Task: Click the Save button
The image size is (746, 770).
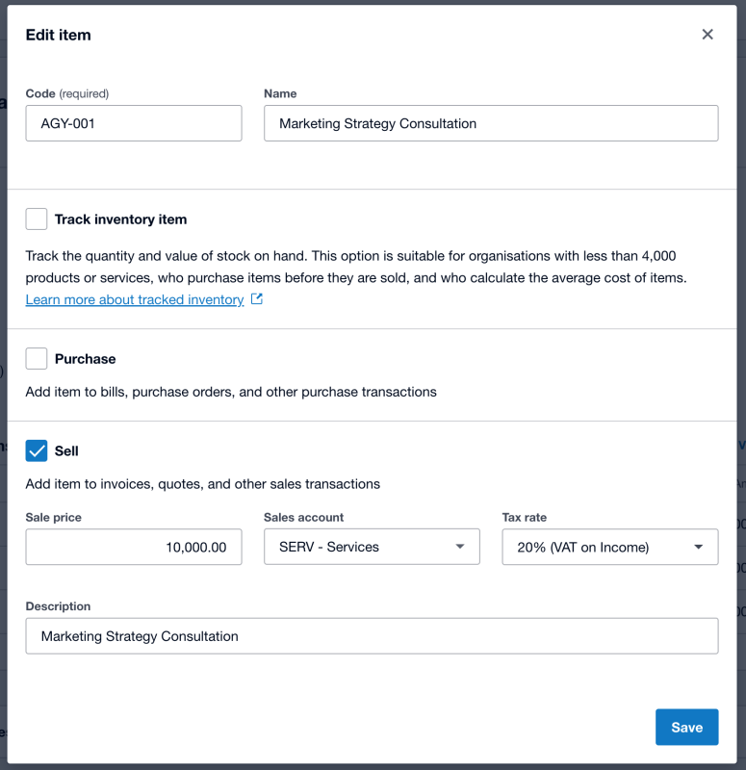Action: pyautogui.click(x=686, y=727)
